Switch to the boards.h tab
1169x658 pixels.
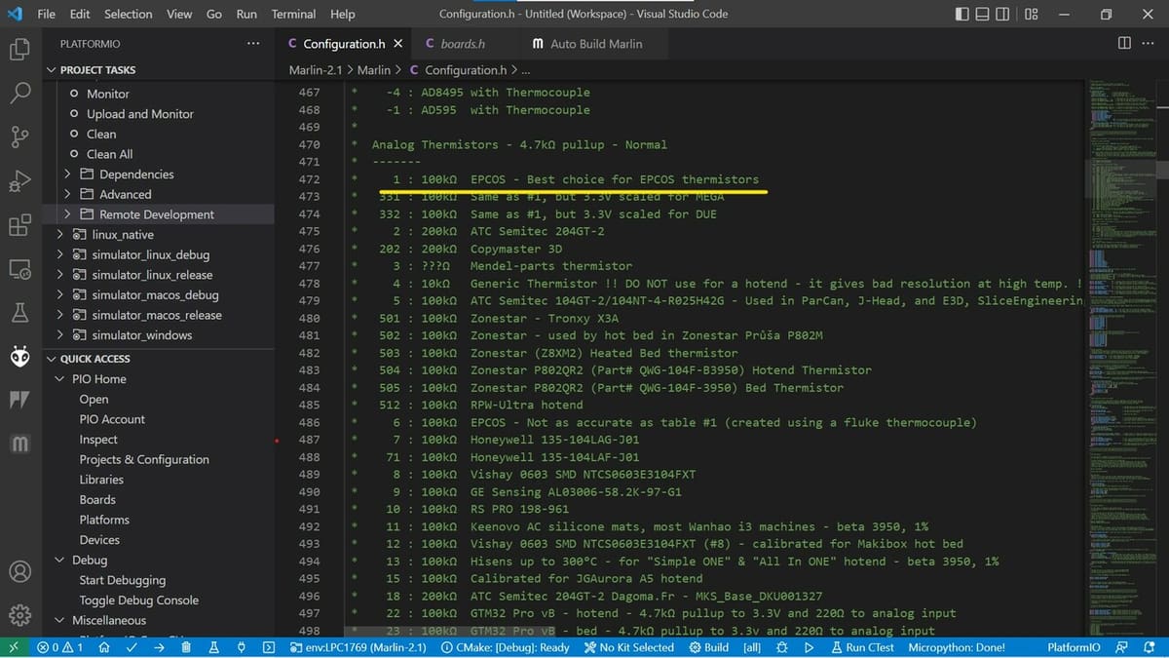click(x=463, y=44)
